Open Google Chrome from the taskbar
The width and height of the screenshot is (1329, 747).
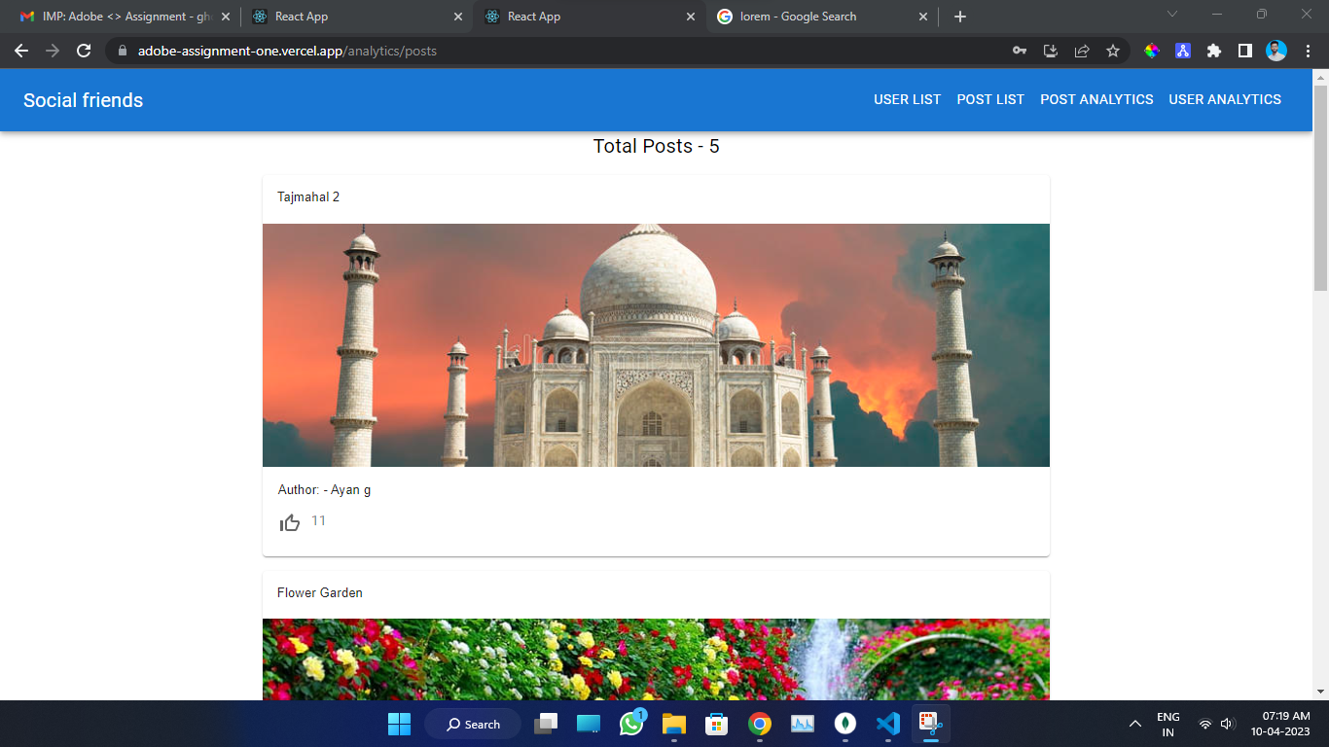pyautogui.click(x=760, y=724)
